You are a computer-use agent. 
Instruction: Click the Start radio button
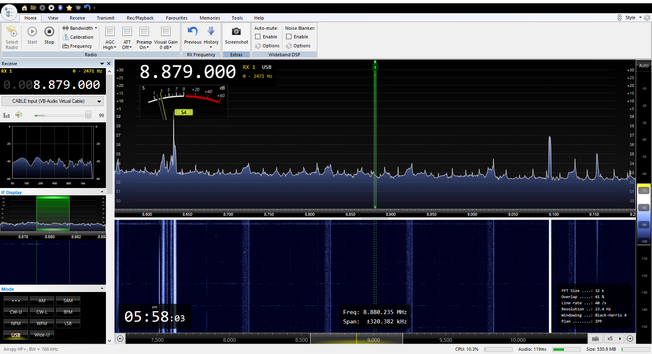tap(32, 35)
